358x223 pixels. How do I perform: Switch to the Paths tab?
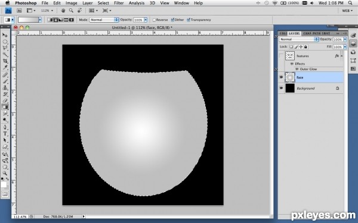tap(316, 33)
